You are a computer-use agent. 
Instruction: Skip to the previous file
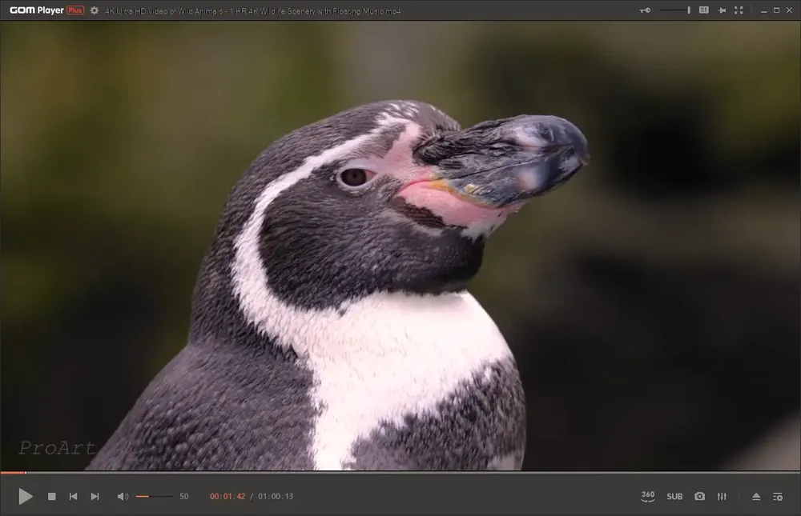pyautogui.click(x=73, y=496)
